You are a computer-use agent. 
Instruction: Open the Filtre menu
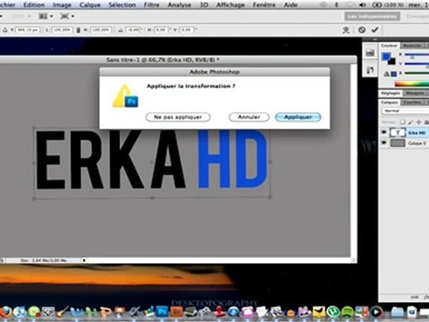click(151, 5)
